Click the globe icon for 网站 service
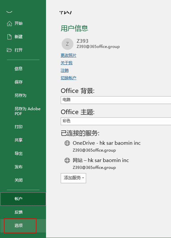 coord(67,160)
